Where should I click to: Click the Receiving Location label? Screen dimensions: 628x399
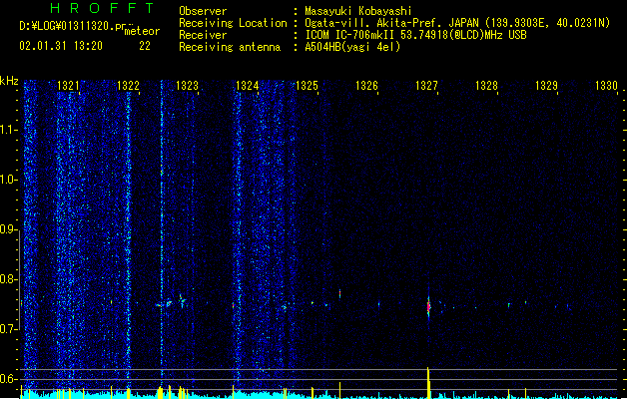click(233, 23)
